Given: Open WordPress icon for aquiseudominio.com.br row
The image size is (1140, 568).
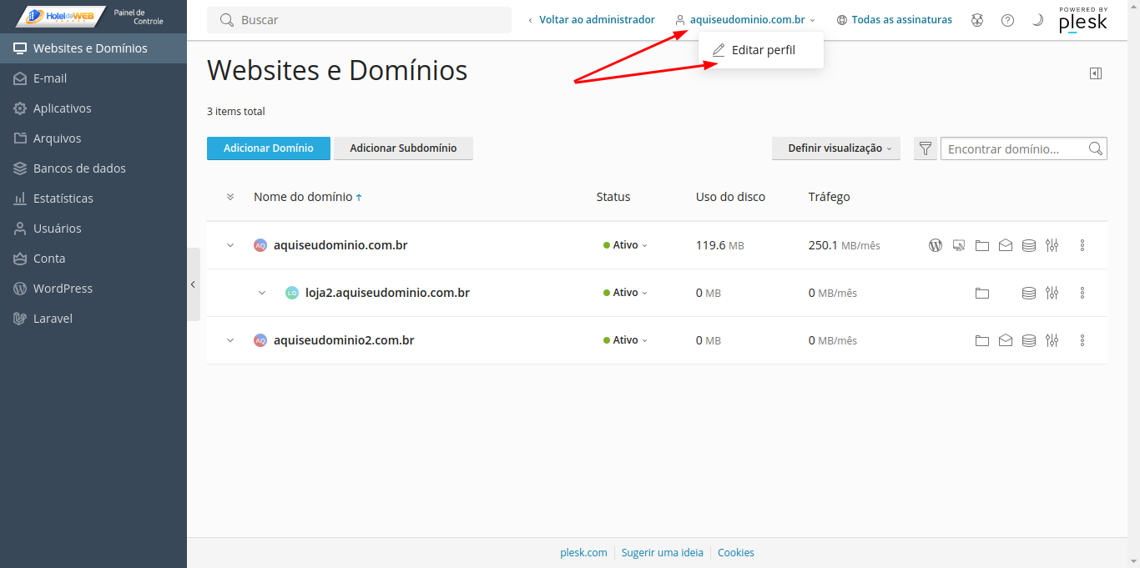Looking at the screenshot, I should (x=936, y=245).
